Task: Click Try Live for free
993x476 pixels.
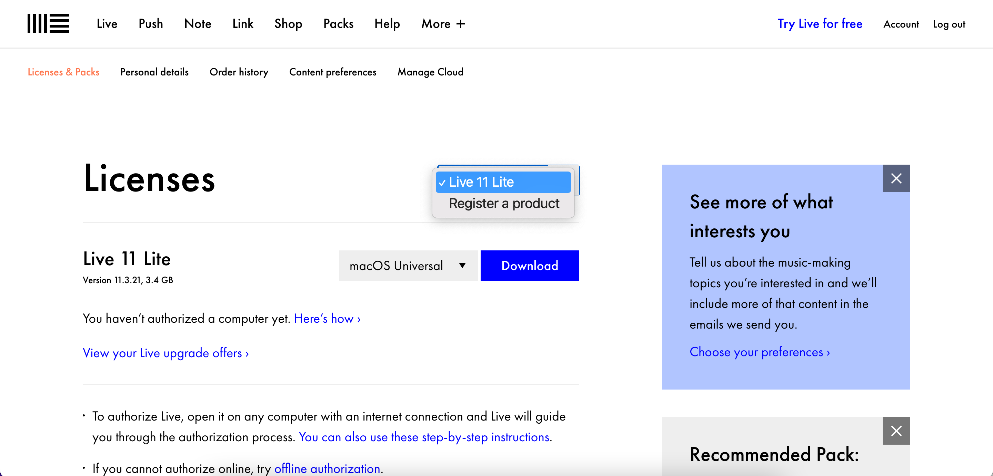Action: 820,24
